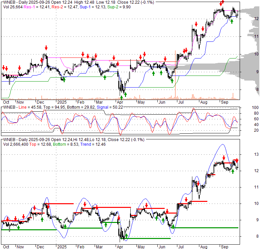Click the 'Mar' label on bottom chart axis

pos(99,247)
